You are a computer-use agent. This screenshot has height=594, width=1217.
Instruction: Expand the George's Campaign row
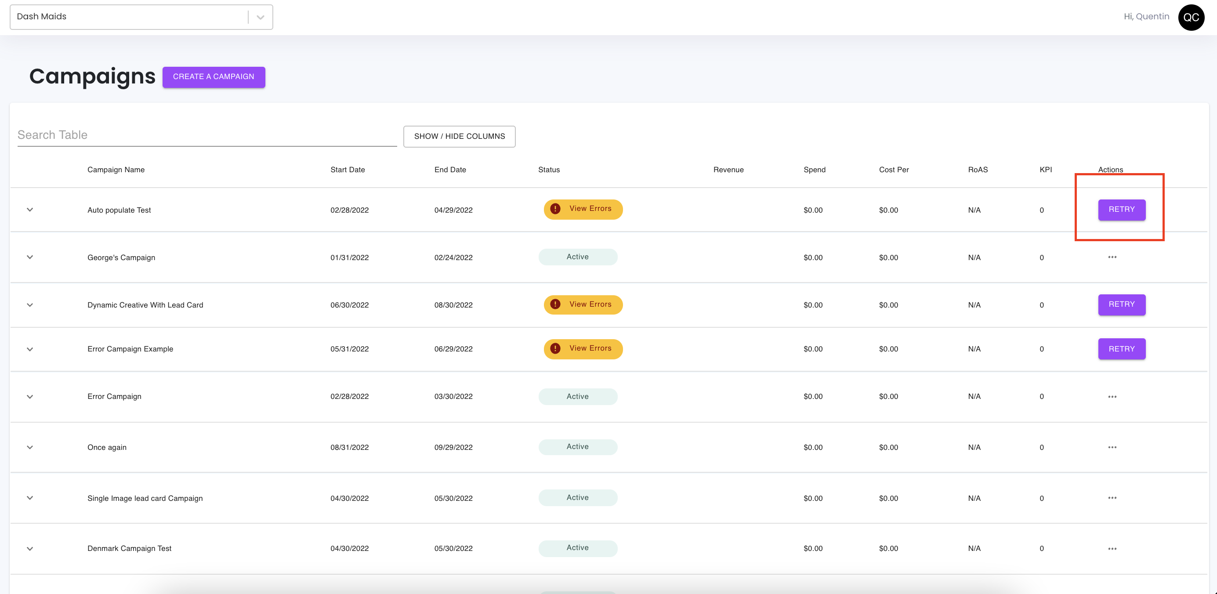[30, 257]
